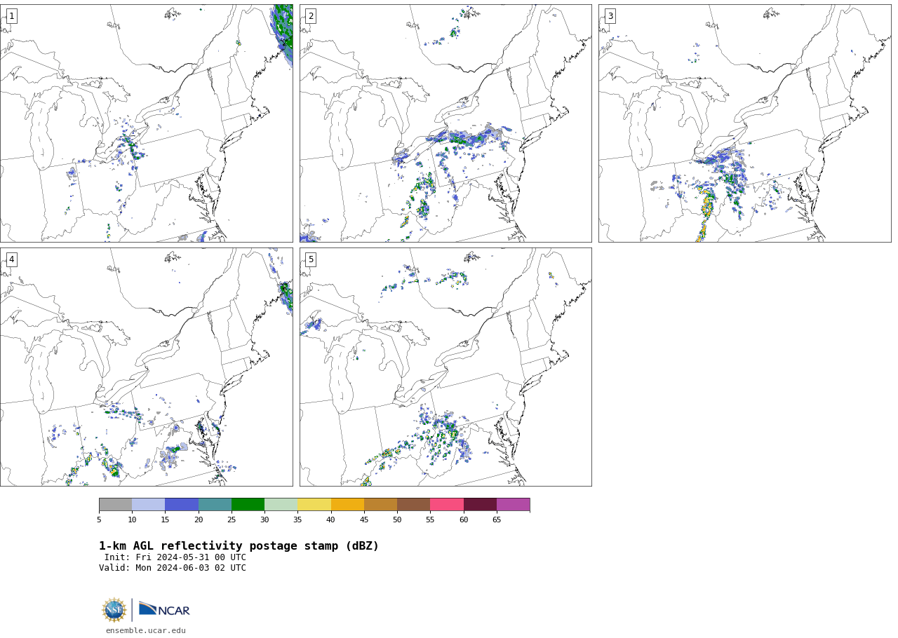Click the Valid: Mon 2024-06-03 02 UTC text
The image size is (898, 638).
pyautogui.click(x=173, y=568)
